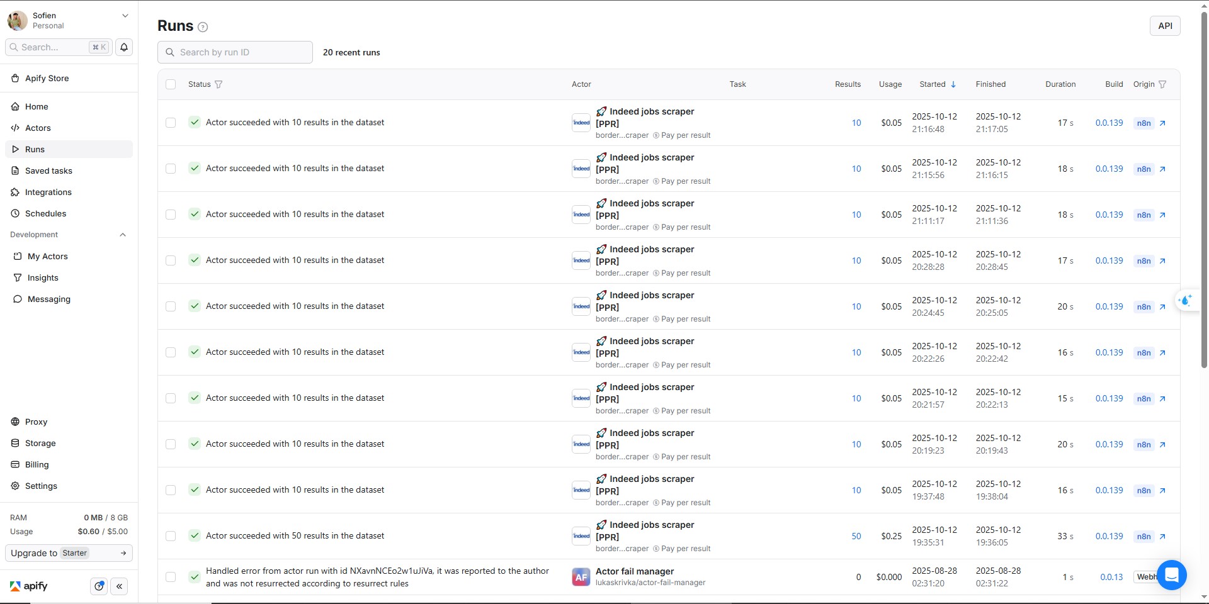This screenshot has width=1209, height=604.
Task: Click success status icon of 21:16:48 run
Action: click(195, 122)
